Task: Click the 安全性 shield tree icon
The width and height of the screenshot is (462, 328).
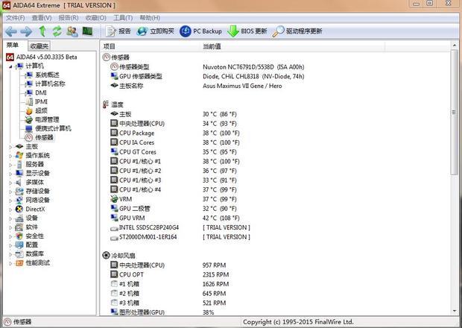Action: click(19, 236)
